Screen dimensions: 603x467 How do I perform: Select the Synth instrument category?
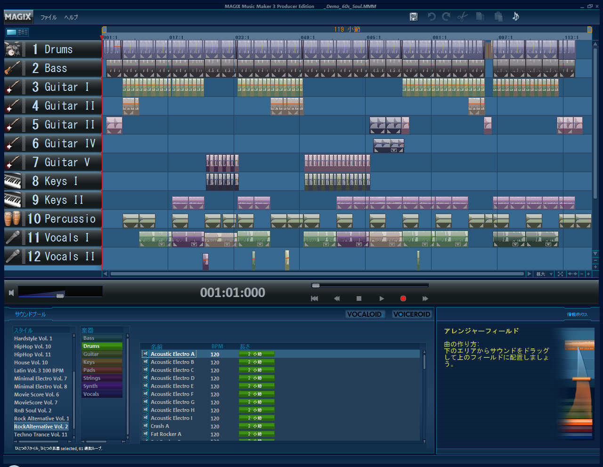point(102,386)
